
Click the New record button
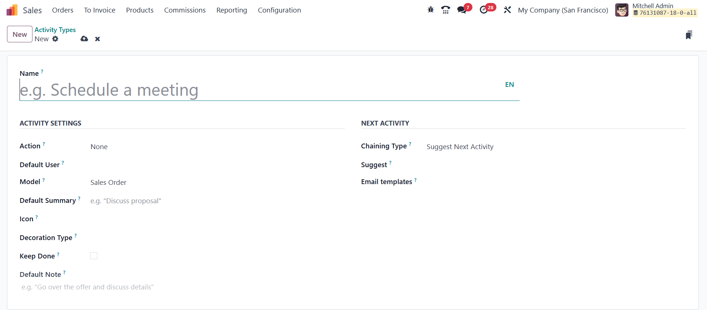tap(20, 34)
